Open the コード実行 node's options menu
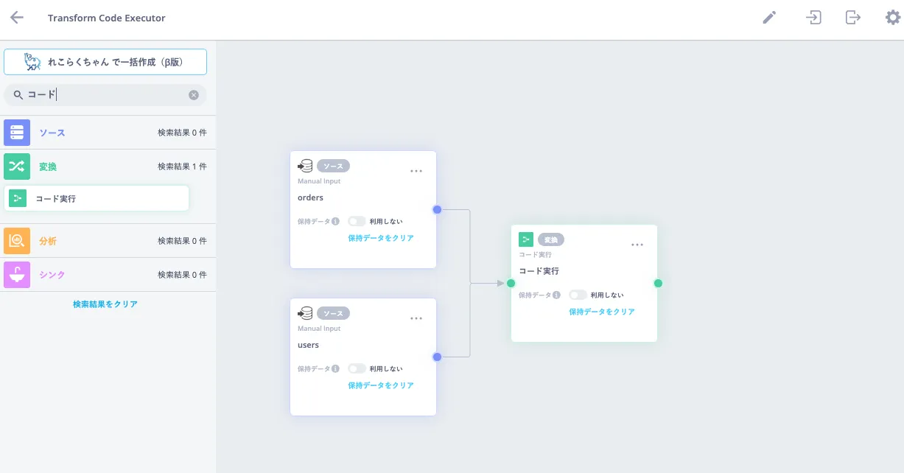This screenshot has height=473, width=904. (x=637, y=244)
